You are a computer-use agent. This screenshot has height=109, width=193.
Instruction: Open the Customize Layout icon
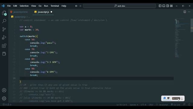[171, 6]
